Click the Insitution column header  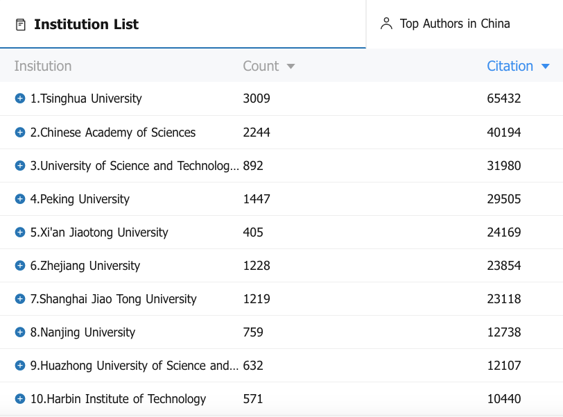(43, 66)
